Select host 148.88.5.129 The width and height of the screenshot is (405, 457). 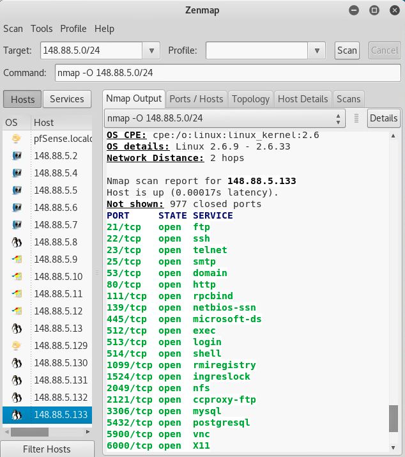pyautogui.click(x=47, y=345)
